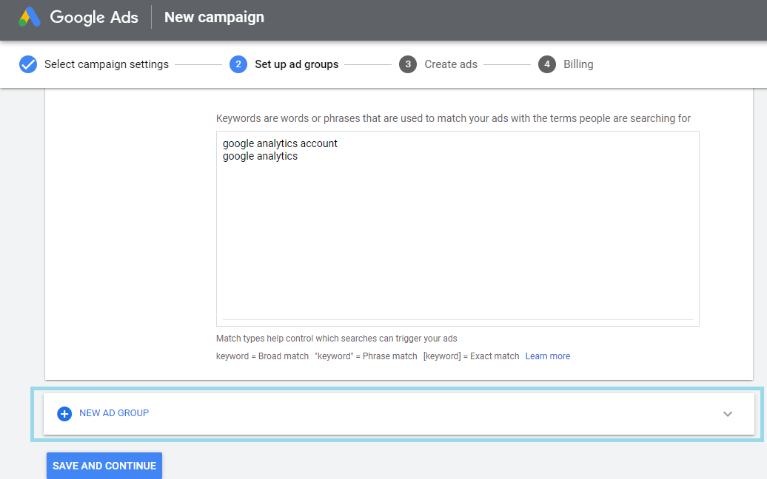The height and width of the screenshot is (479, 767).
Task: Open the Billing step
Action: click(x=578, y=64)
